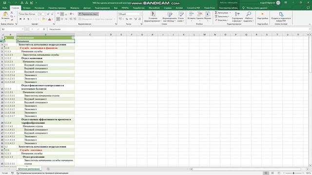Increase font size with the large A icon
The image size is (312, 175).
point(48,14)
